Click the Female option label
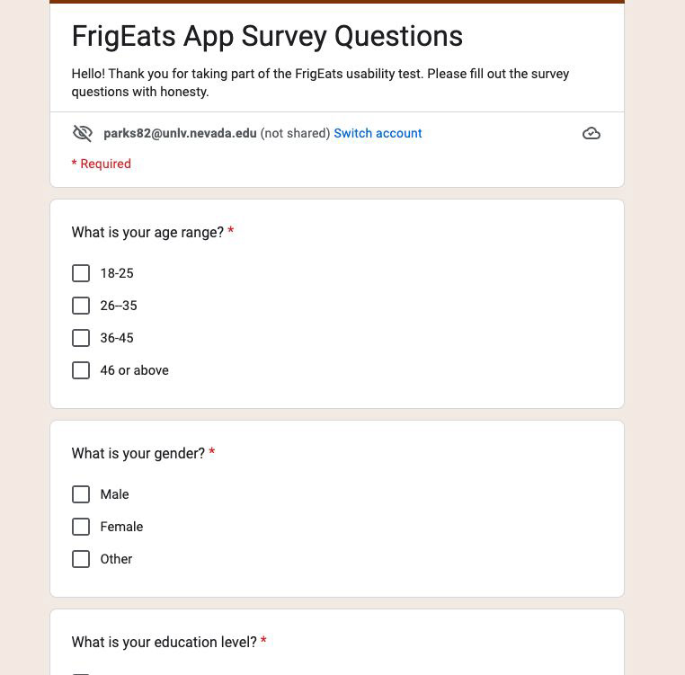Viewport: 685px width, 675px height. [x=121, y=527]
